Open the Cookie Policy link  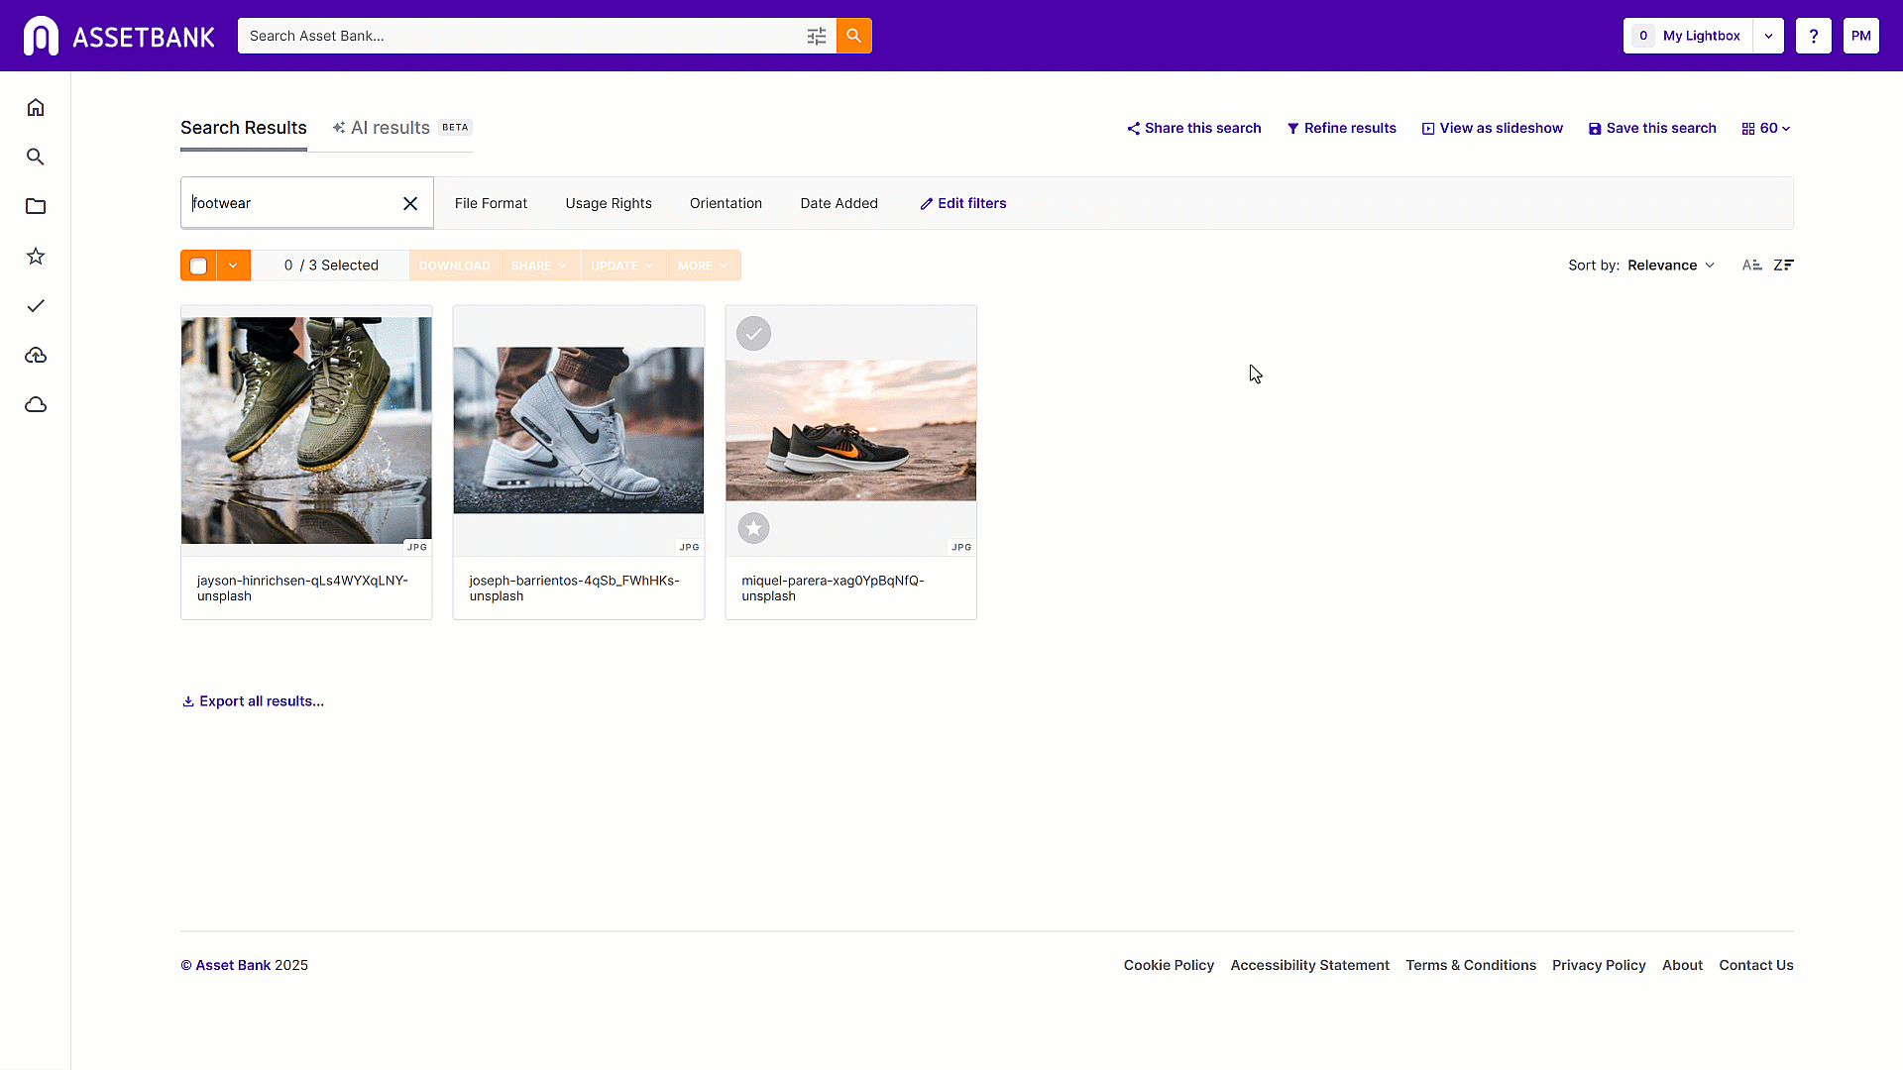pyautogui.click(x=1169, y=965)
